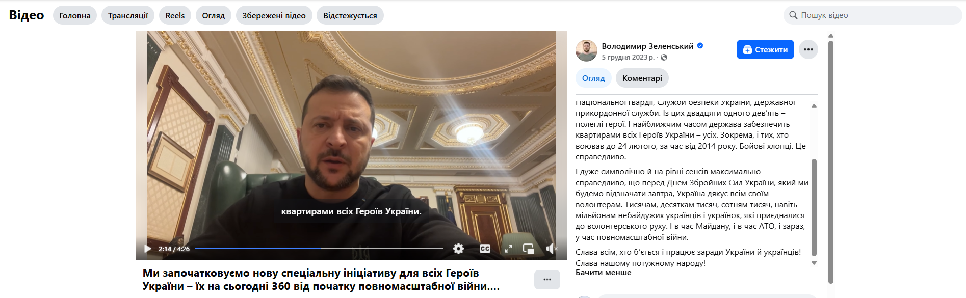Follow page with Стежити button
The width and height of the screenshot is (966, 298).
tap(765, 49)
